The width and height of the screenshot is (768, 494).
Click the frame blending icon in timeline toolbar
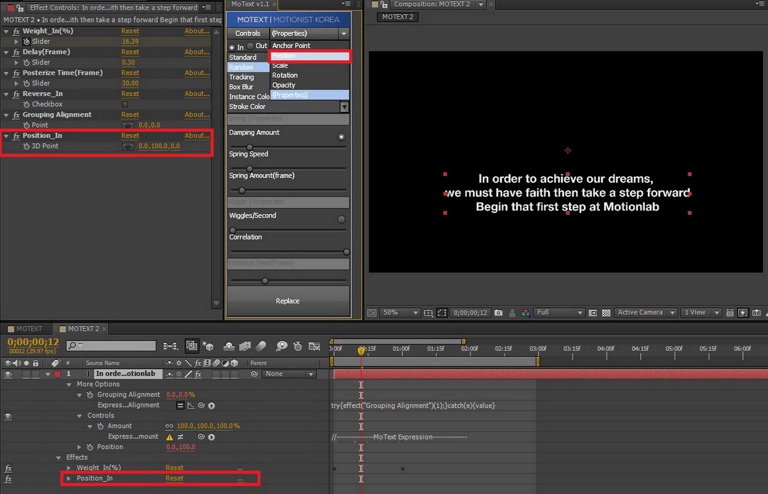pyautogui.click(x=245, y=346)
